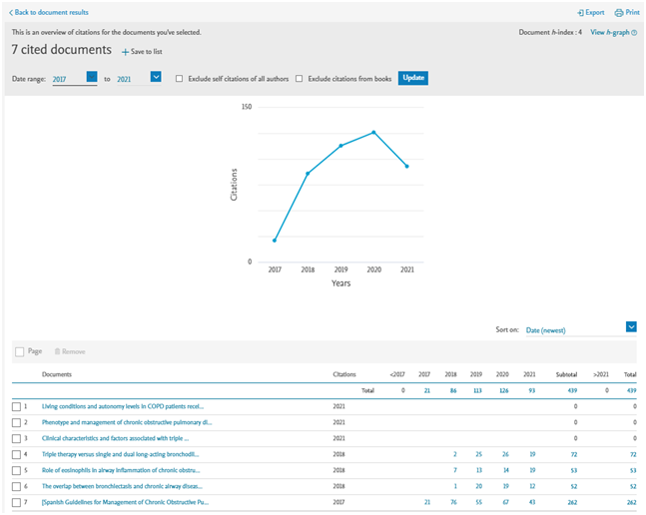The height and width of the screenshot is (515, 646).
Task: Open Role of eosinophils in airway inflammation
Action: 120,470
